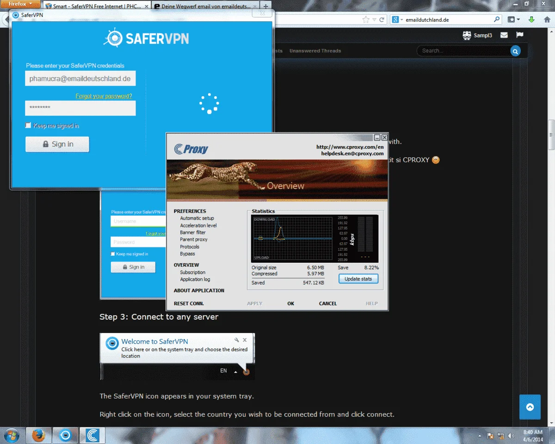Open the Firefox bookmarks menu button
Screen dimensions: 555x444
(513, 20)
